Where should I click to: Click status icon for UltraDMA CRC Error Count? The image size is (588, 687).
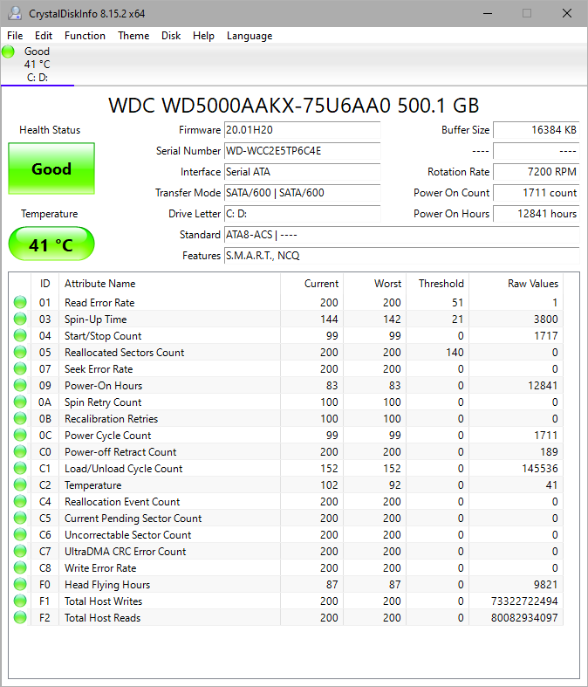[20, 551]
